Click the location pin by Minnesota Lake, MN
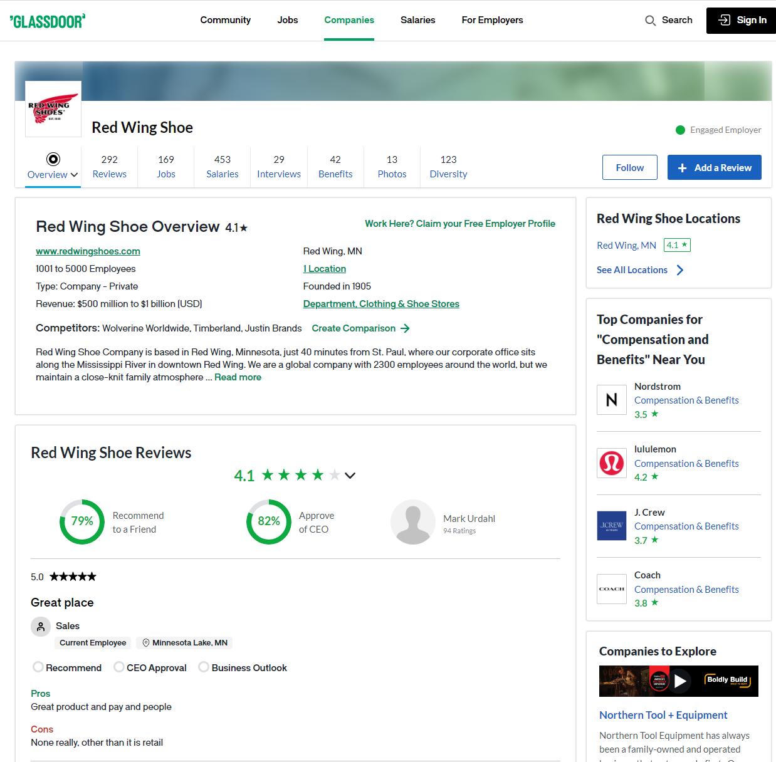The height and width of the screenshot is (762, 776). tap(146, 643)
